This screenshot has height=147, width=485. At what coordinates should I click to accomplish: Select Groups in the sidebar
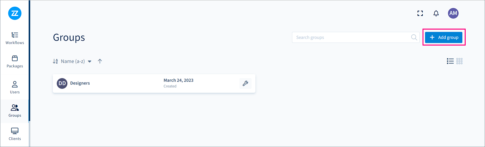(15, 111)
